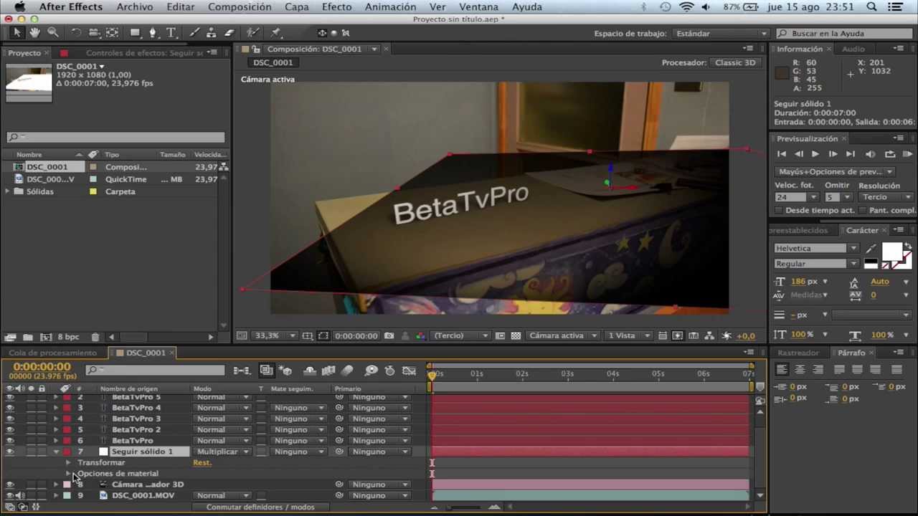Select the Pan Behind anchor tool

[113, 33]
